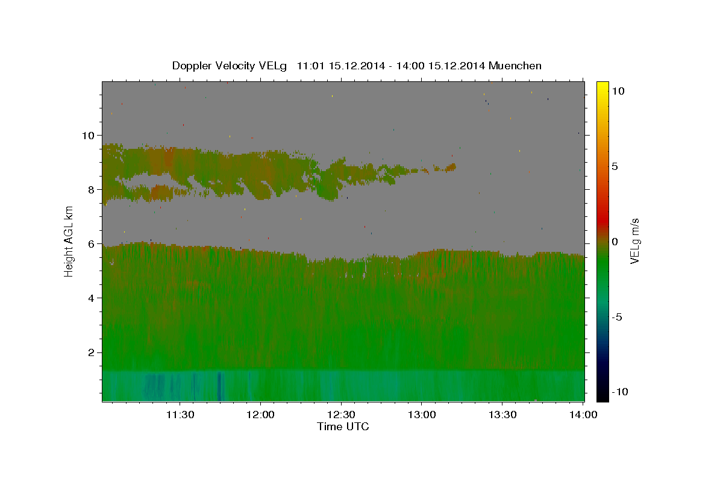Screen dimensions: 723x482
Task: Click the 13:30 time tick label
Action: [x=502, y=415]
